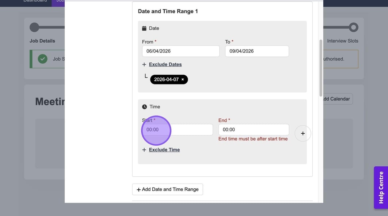The width and height of the screenshot is (388, 216).
Task: Expand the Exclude Dates link
Action: 165,64
